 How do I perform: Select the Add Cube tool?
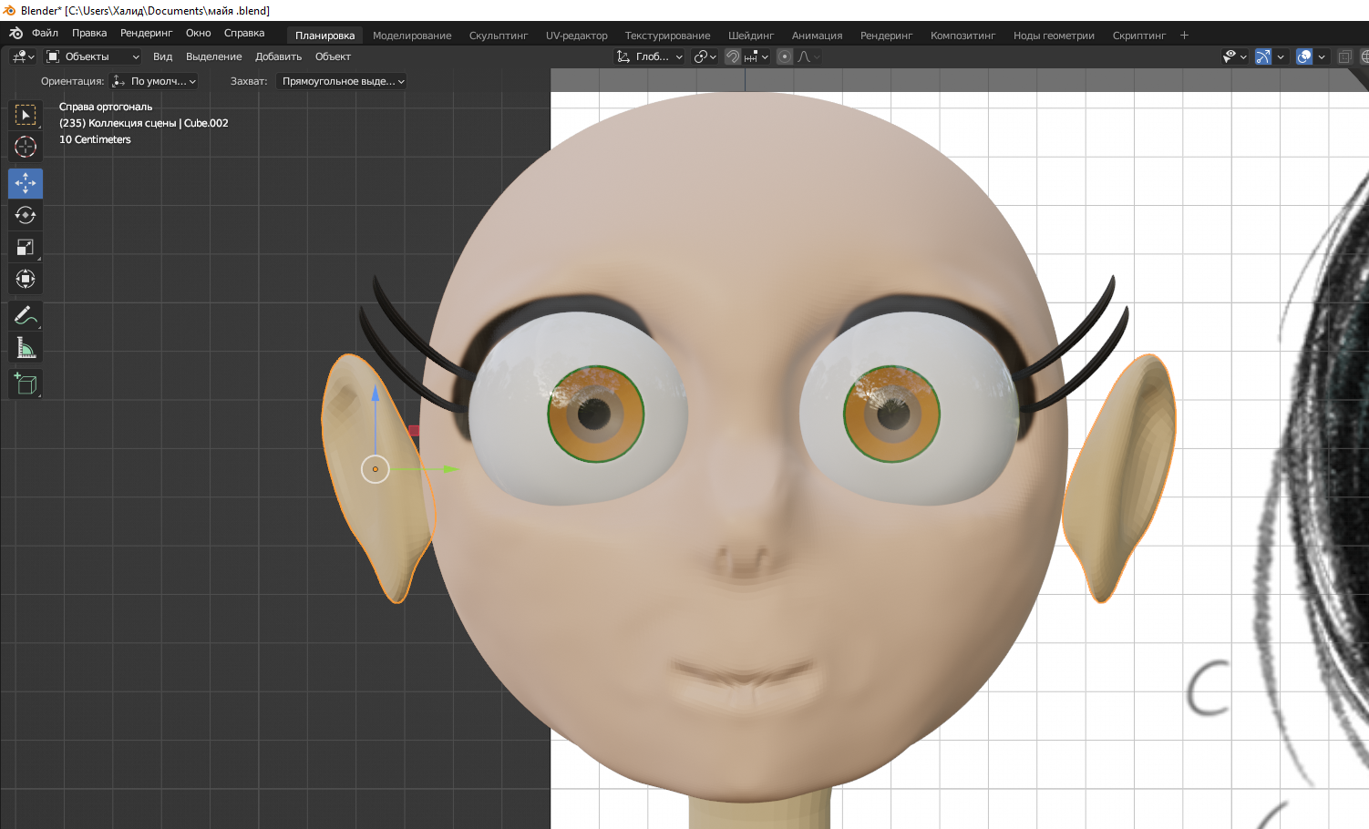click(x=26, y=384)
